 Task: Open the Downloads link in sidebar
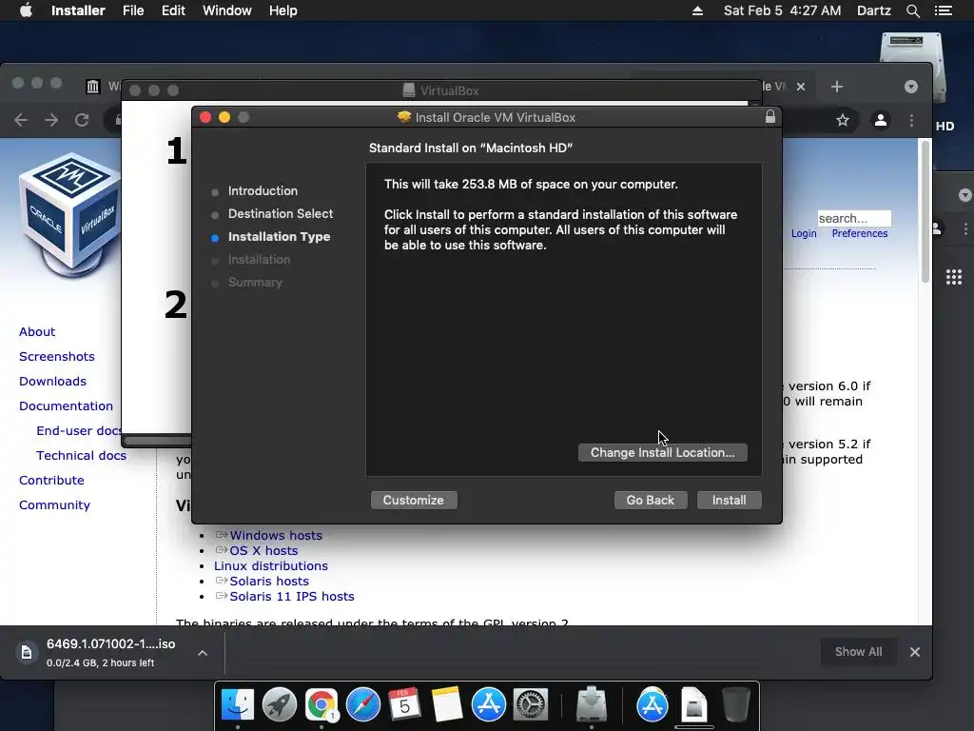(53, 382)
